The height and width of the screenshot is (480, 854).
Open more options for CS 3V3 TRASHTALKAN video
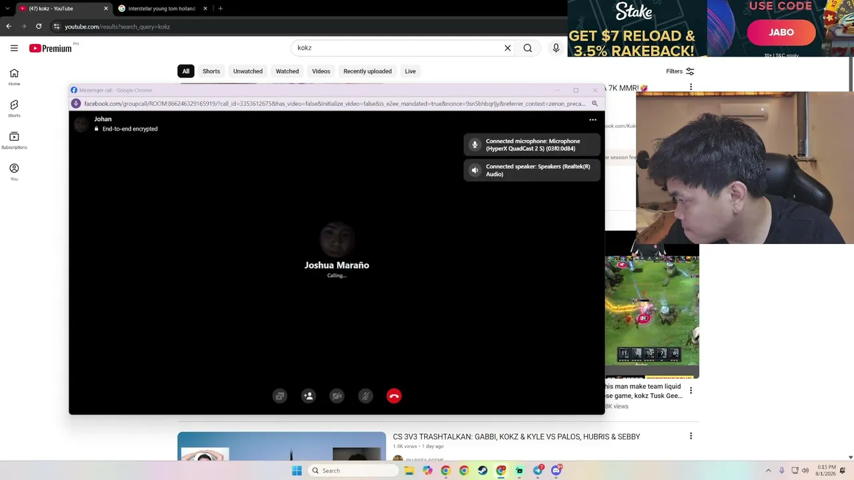tap(691, 436)
